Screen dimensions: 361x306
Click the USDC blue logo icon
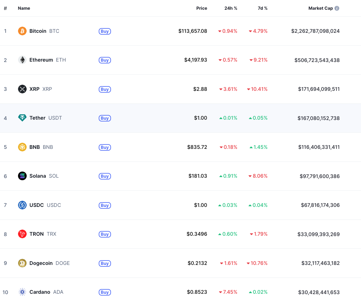coord(22,205)
